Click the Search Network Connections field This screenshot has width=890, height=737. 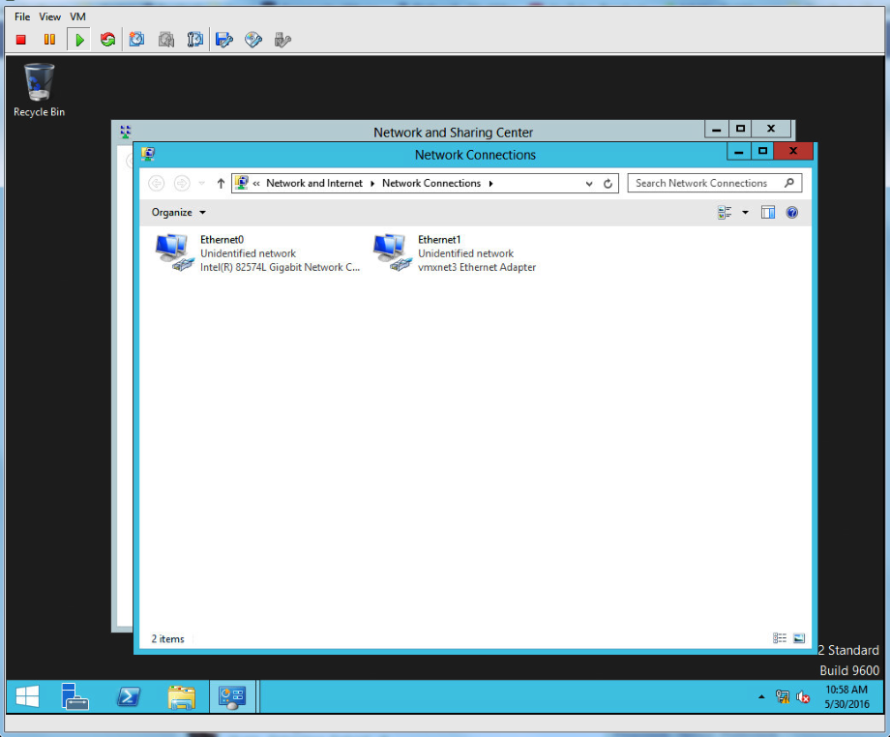[x=706, y=184]
